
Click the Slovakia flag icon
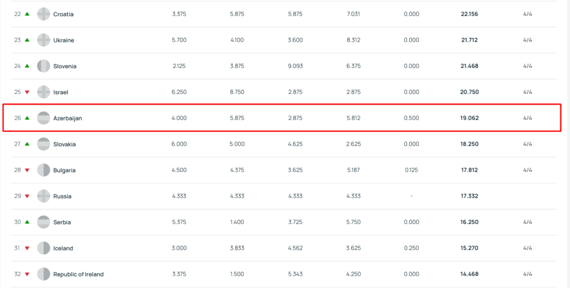click(43, 144)
